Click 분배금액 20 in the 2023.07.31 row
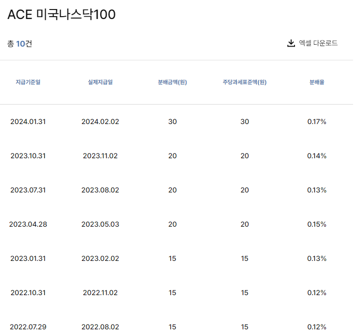 173,190
